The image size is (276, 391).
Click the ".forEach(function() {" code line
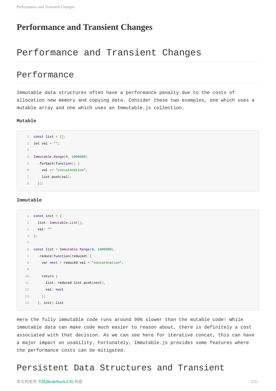pos(59,163)
